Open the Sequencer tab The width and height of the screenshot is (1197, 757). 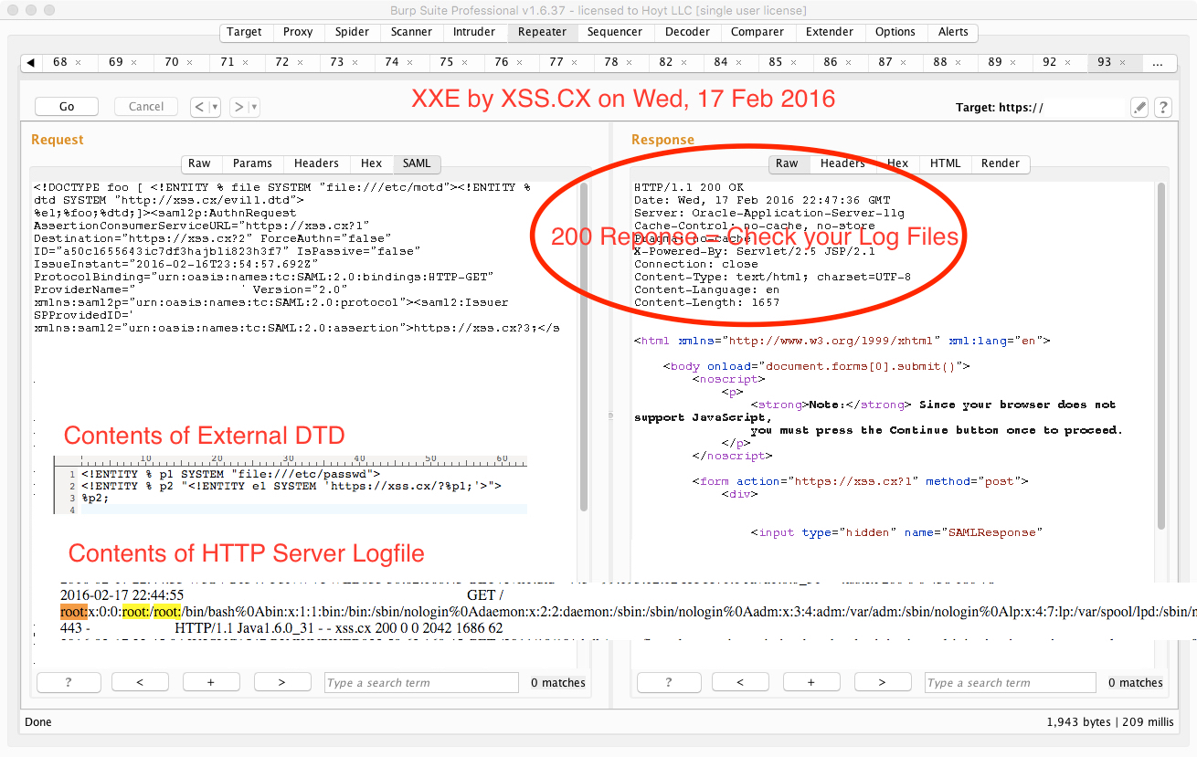click(x=615, y=32)
